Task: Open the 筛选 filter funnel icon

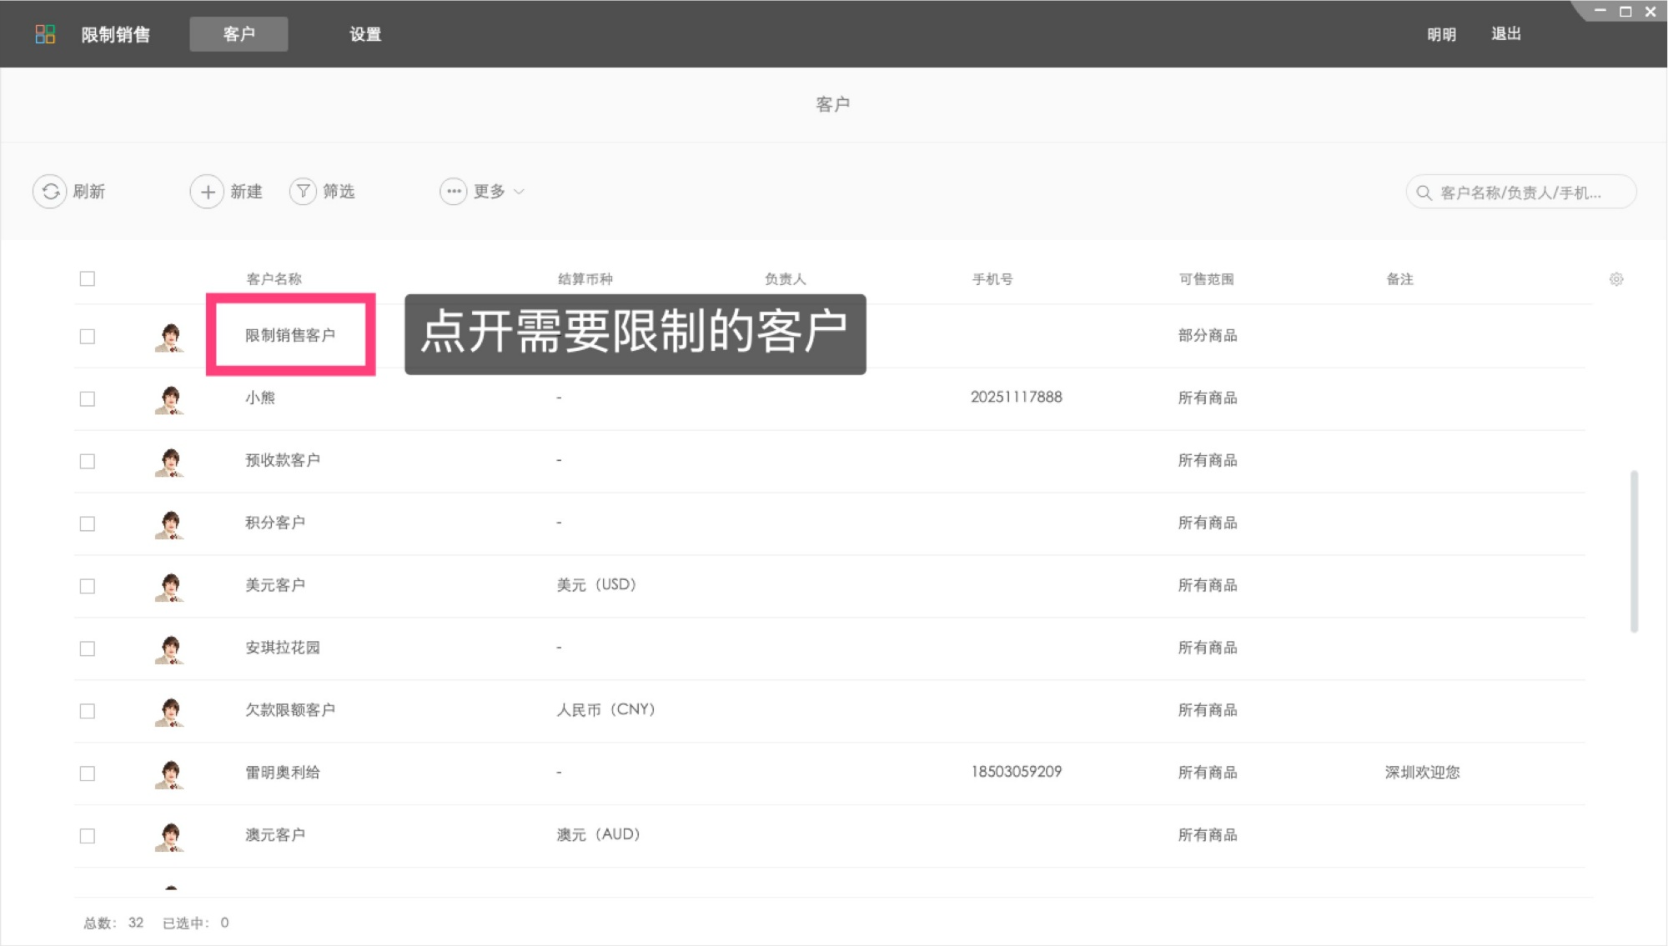Action: (x=302, y=191)
